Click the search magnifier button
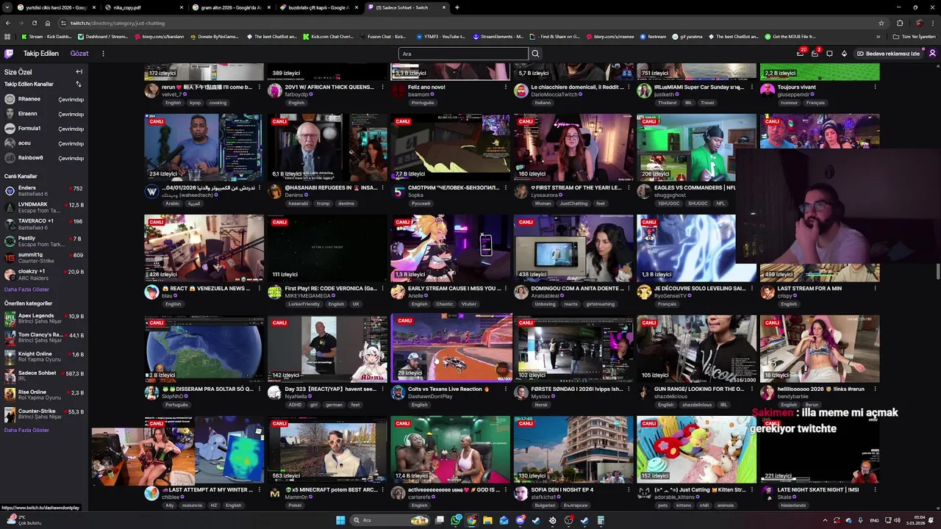941x529 pixels. coord(535,54)
